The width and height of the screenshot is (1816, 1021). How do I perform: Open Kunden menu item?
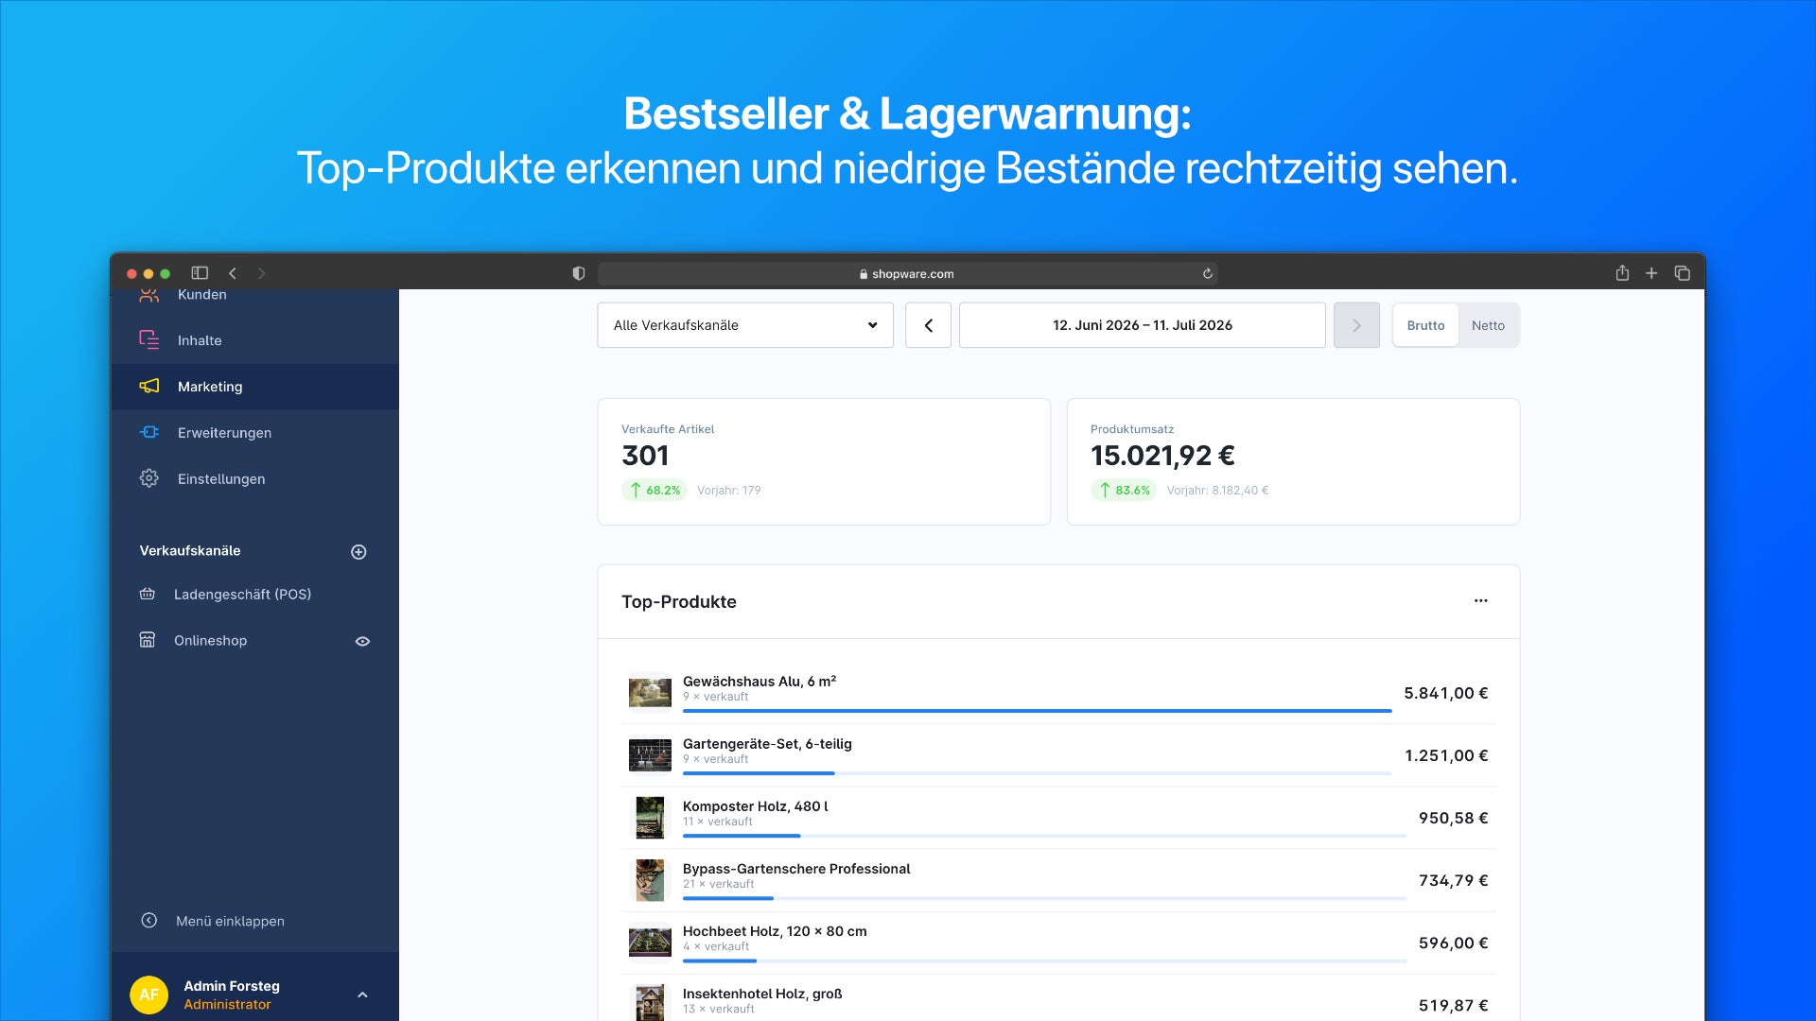pos(255,296)
